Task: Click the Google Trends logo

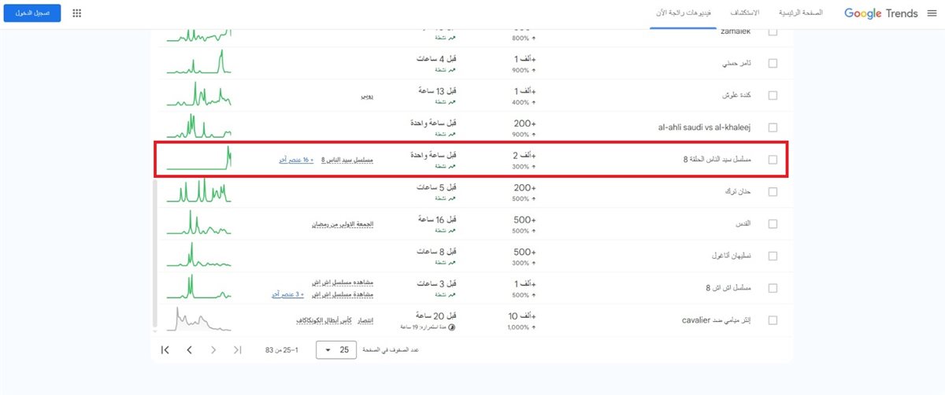Action: click(x=881, y=13)
